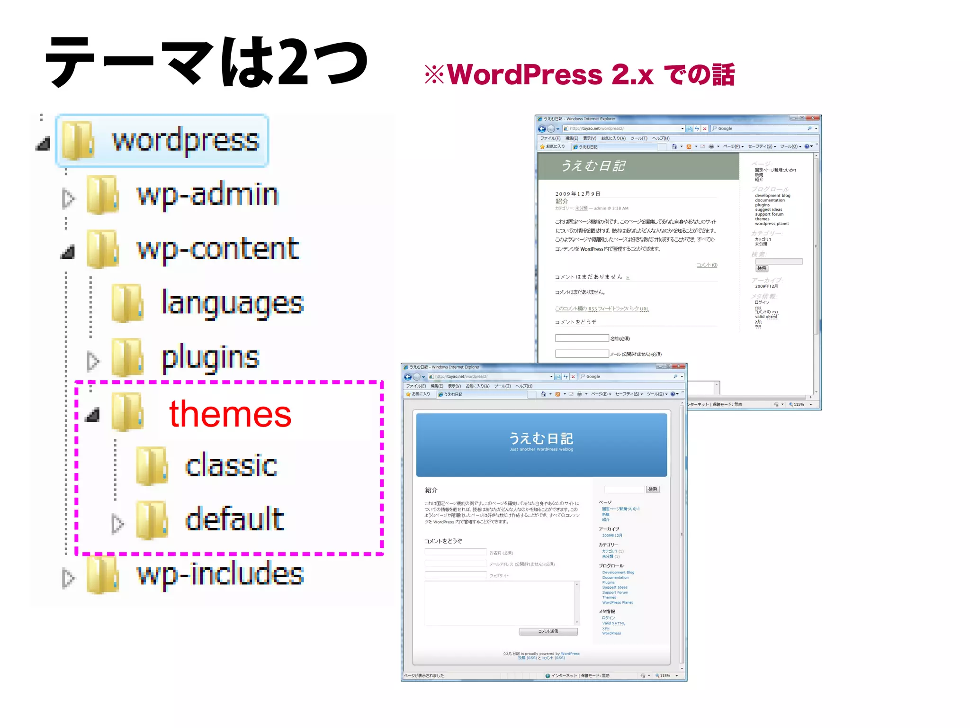Click the お名前 input field in comment form
This screenshot has height=728, width=970.
tap(456, 552)
